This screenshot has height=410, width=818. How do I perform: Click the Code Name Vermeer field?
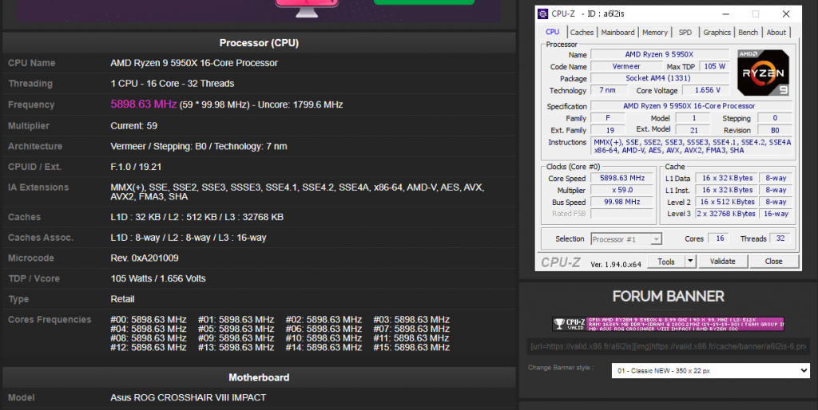pos(626,66)
